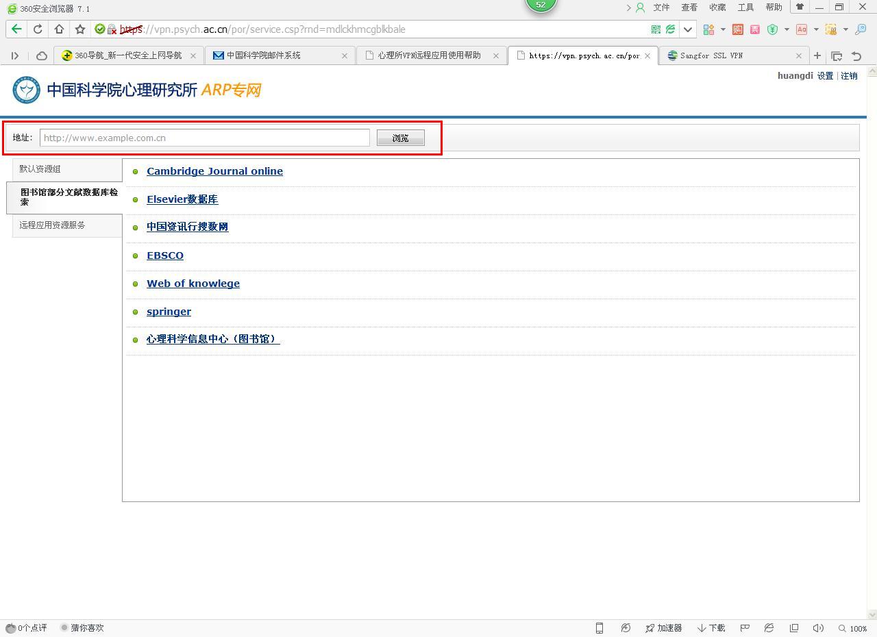Open the 帮助 menu

(x=774, y=8)
